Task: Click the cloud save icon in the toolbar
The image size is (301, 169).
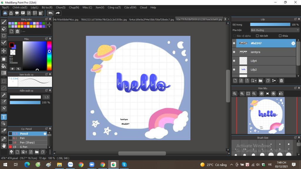Action: [5, 13]
